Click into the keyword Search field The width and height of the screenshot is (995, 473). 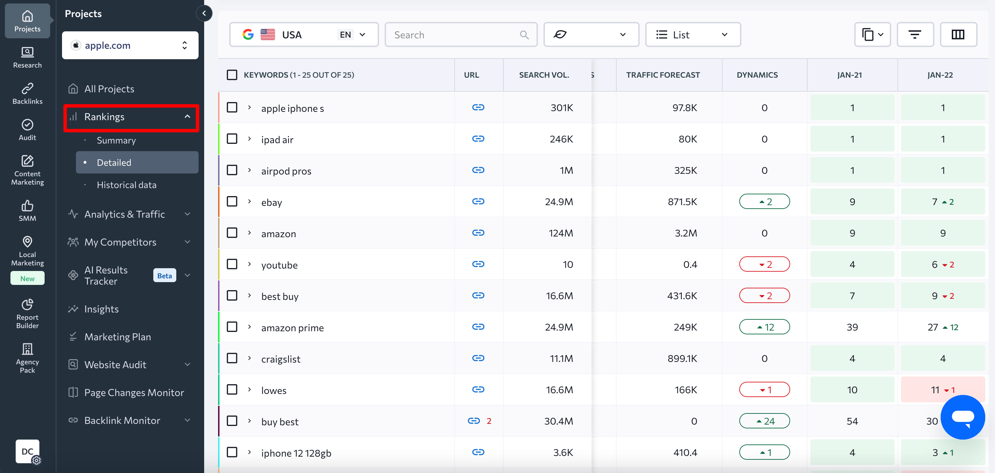(x=461, y=35)
